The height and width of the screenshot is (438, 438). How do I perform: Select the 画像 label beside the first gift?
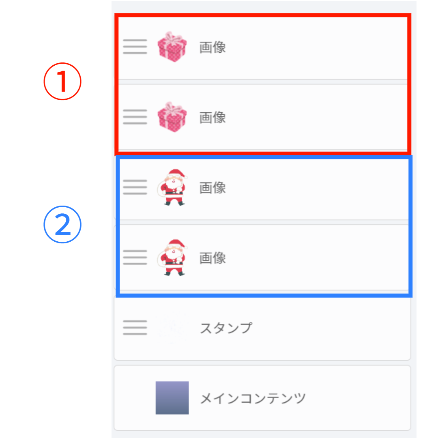tap(213, 47)
